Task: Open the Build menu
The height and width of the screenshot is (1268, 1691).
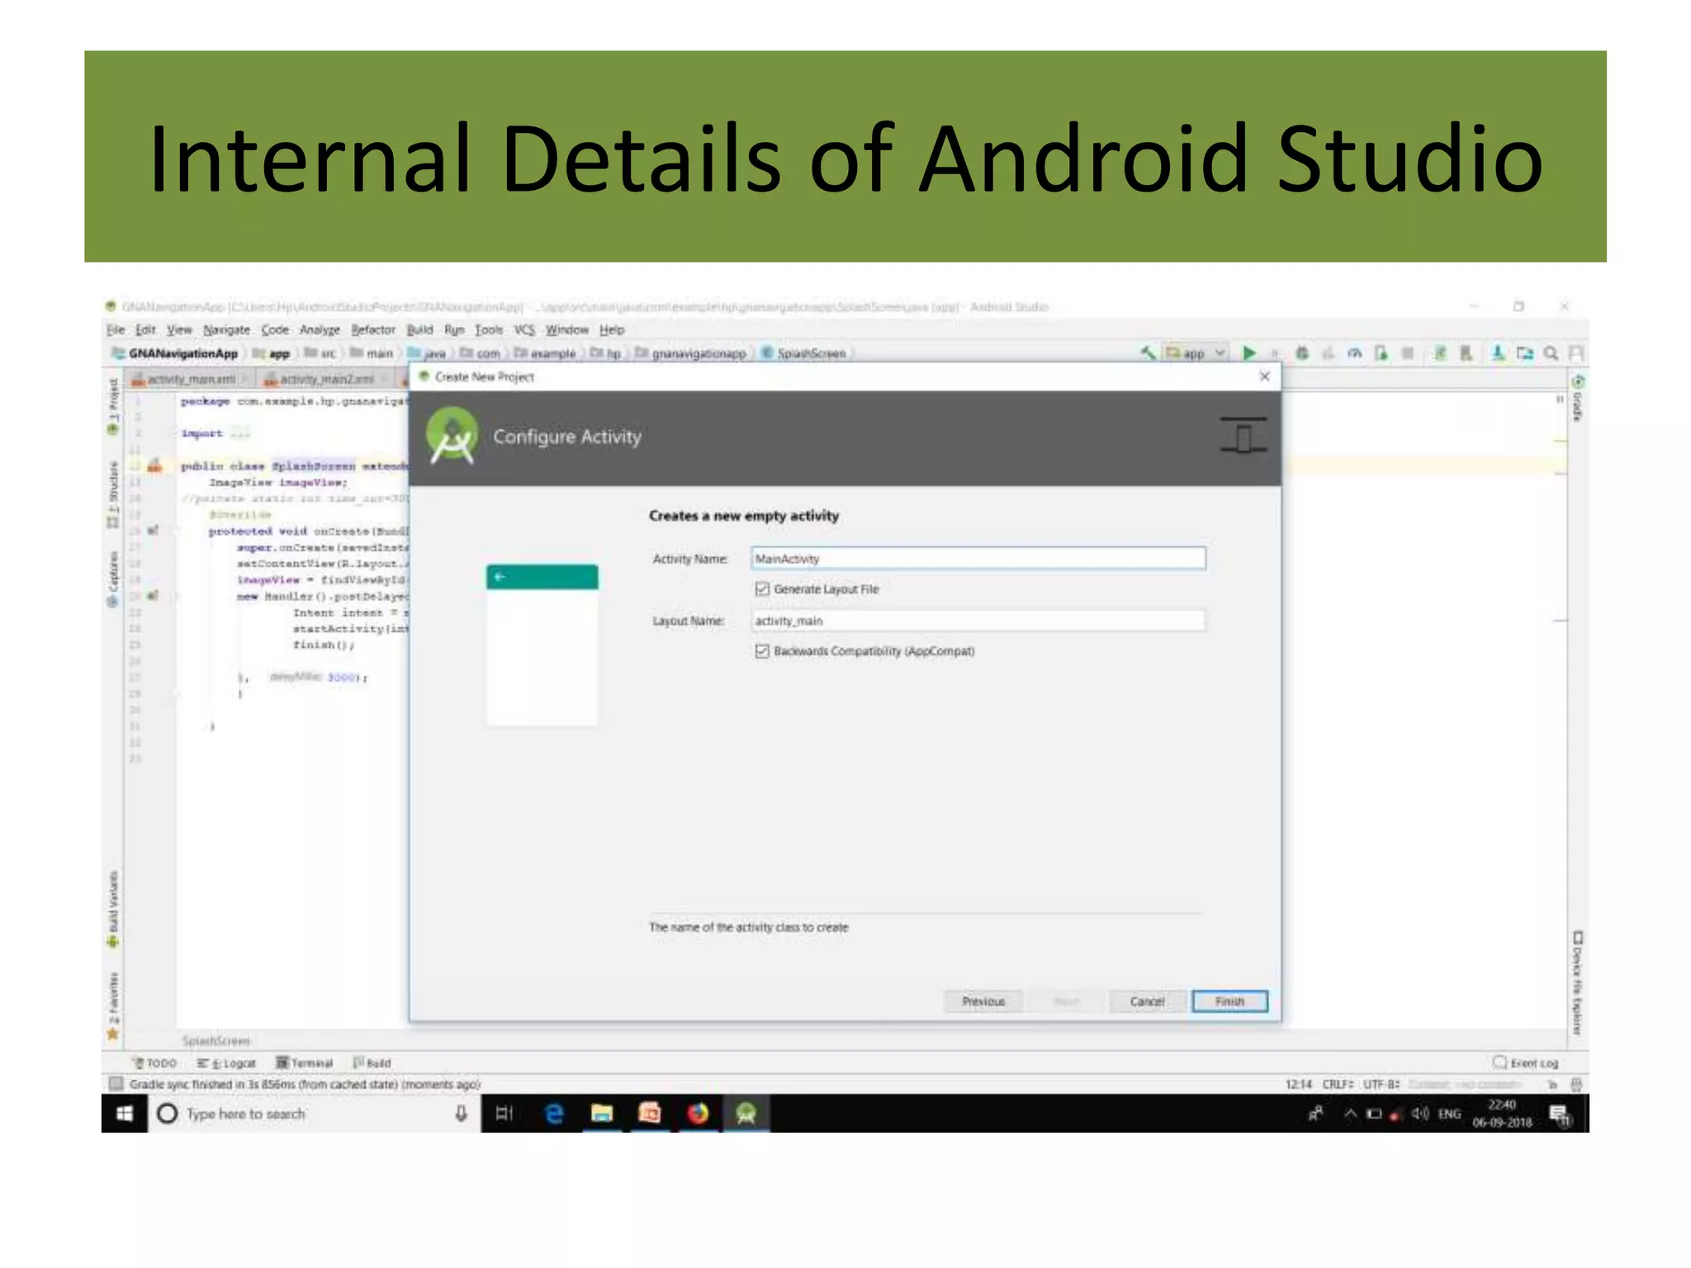Action: tap(419, 329)
